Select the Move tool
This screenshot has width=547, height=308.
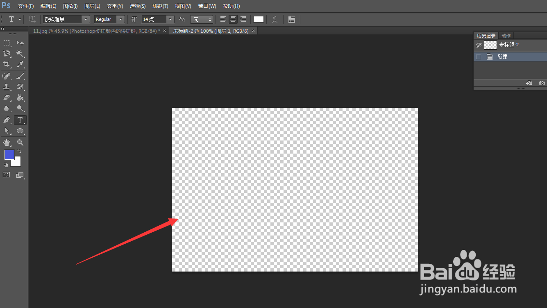20,43
